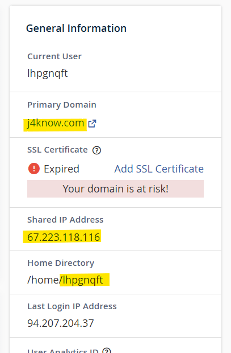Viewport: 231px width, 353px height.
Task: Click the Last Login IP Address label
Action: (72, 306)
